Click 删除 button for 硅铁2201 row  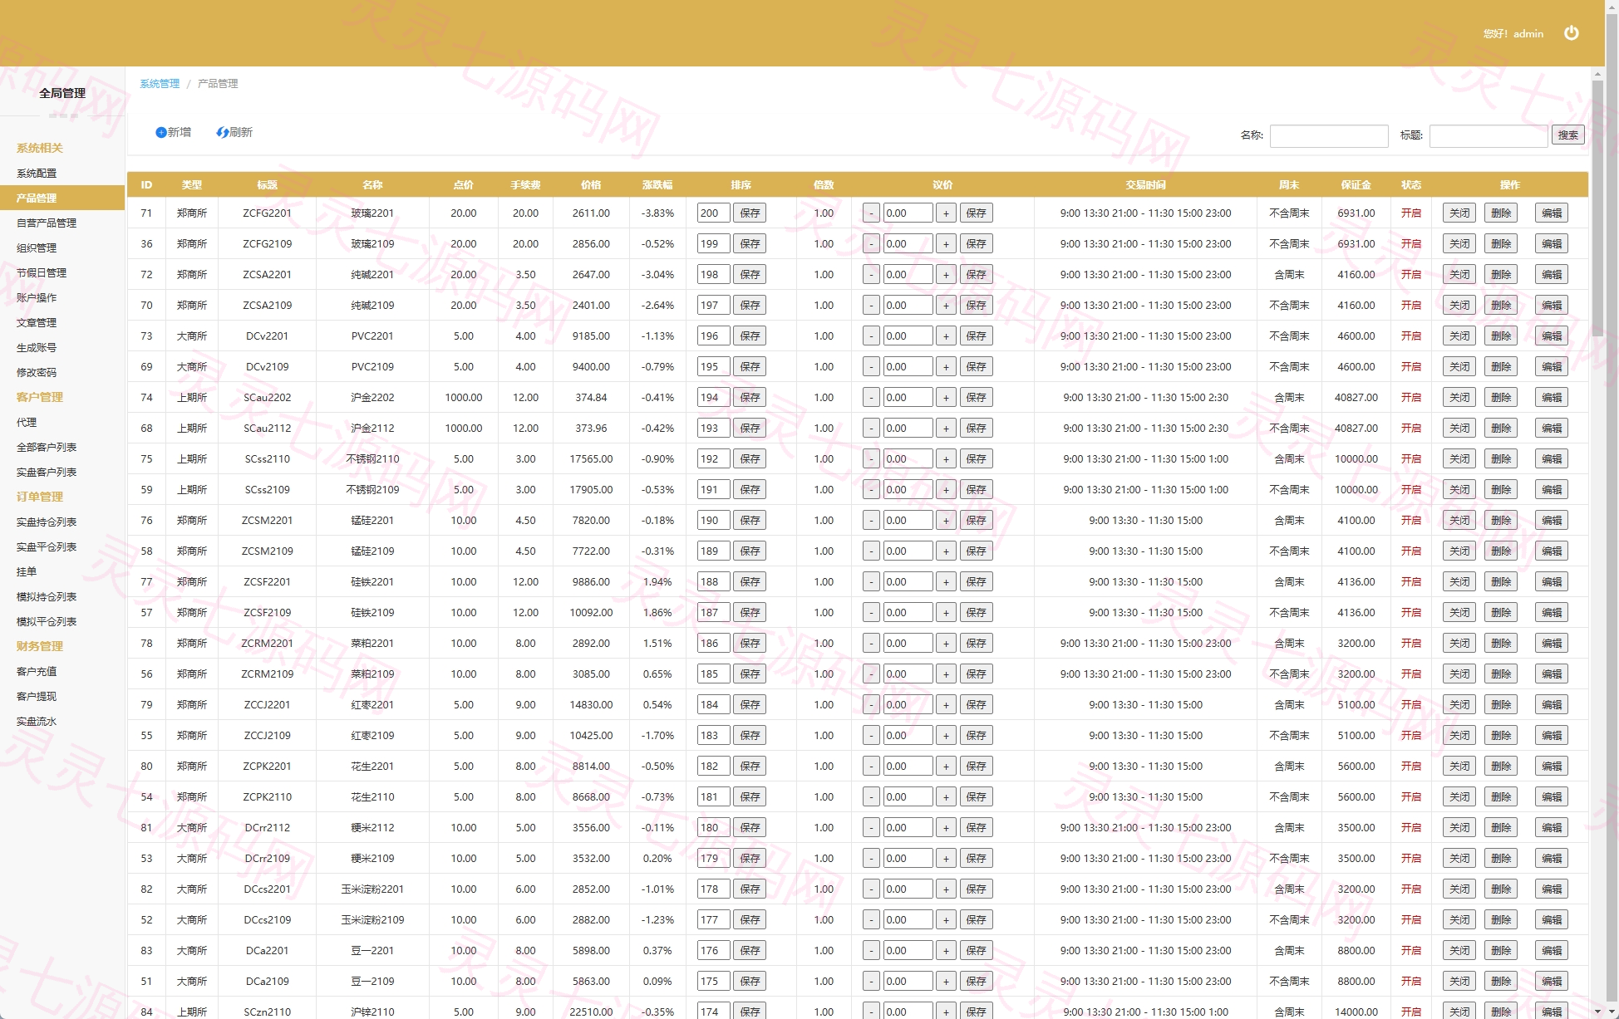(1501, 582)
